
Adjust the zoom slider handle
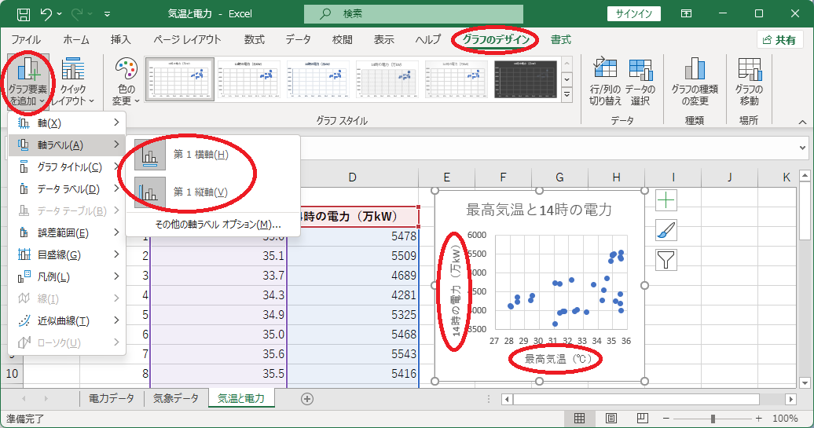713,418
